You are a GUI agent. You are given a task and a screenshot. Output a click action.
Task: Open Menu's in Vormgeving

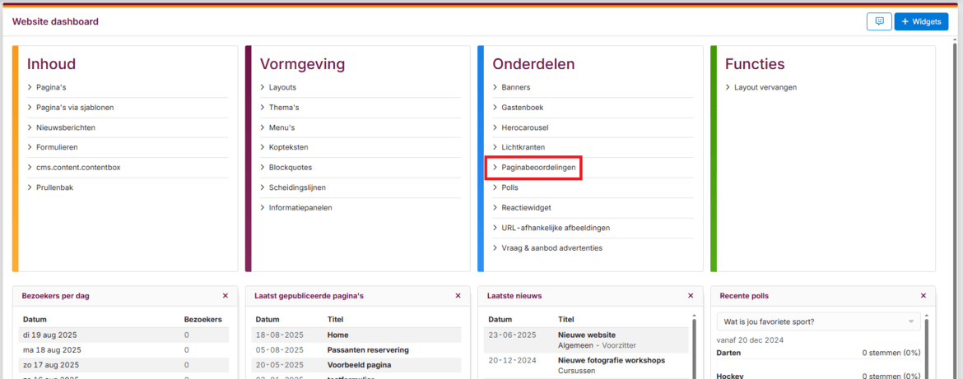pyautogui.click(x=281, y=127)
